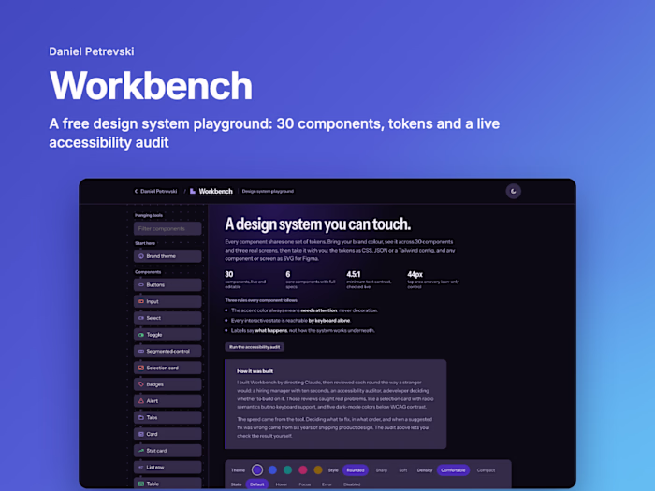The height and width of the screenshot is (491, 655).
Task: Pick the purple theme swatch
Action: coord(257,470)
